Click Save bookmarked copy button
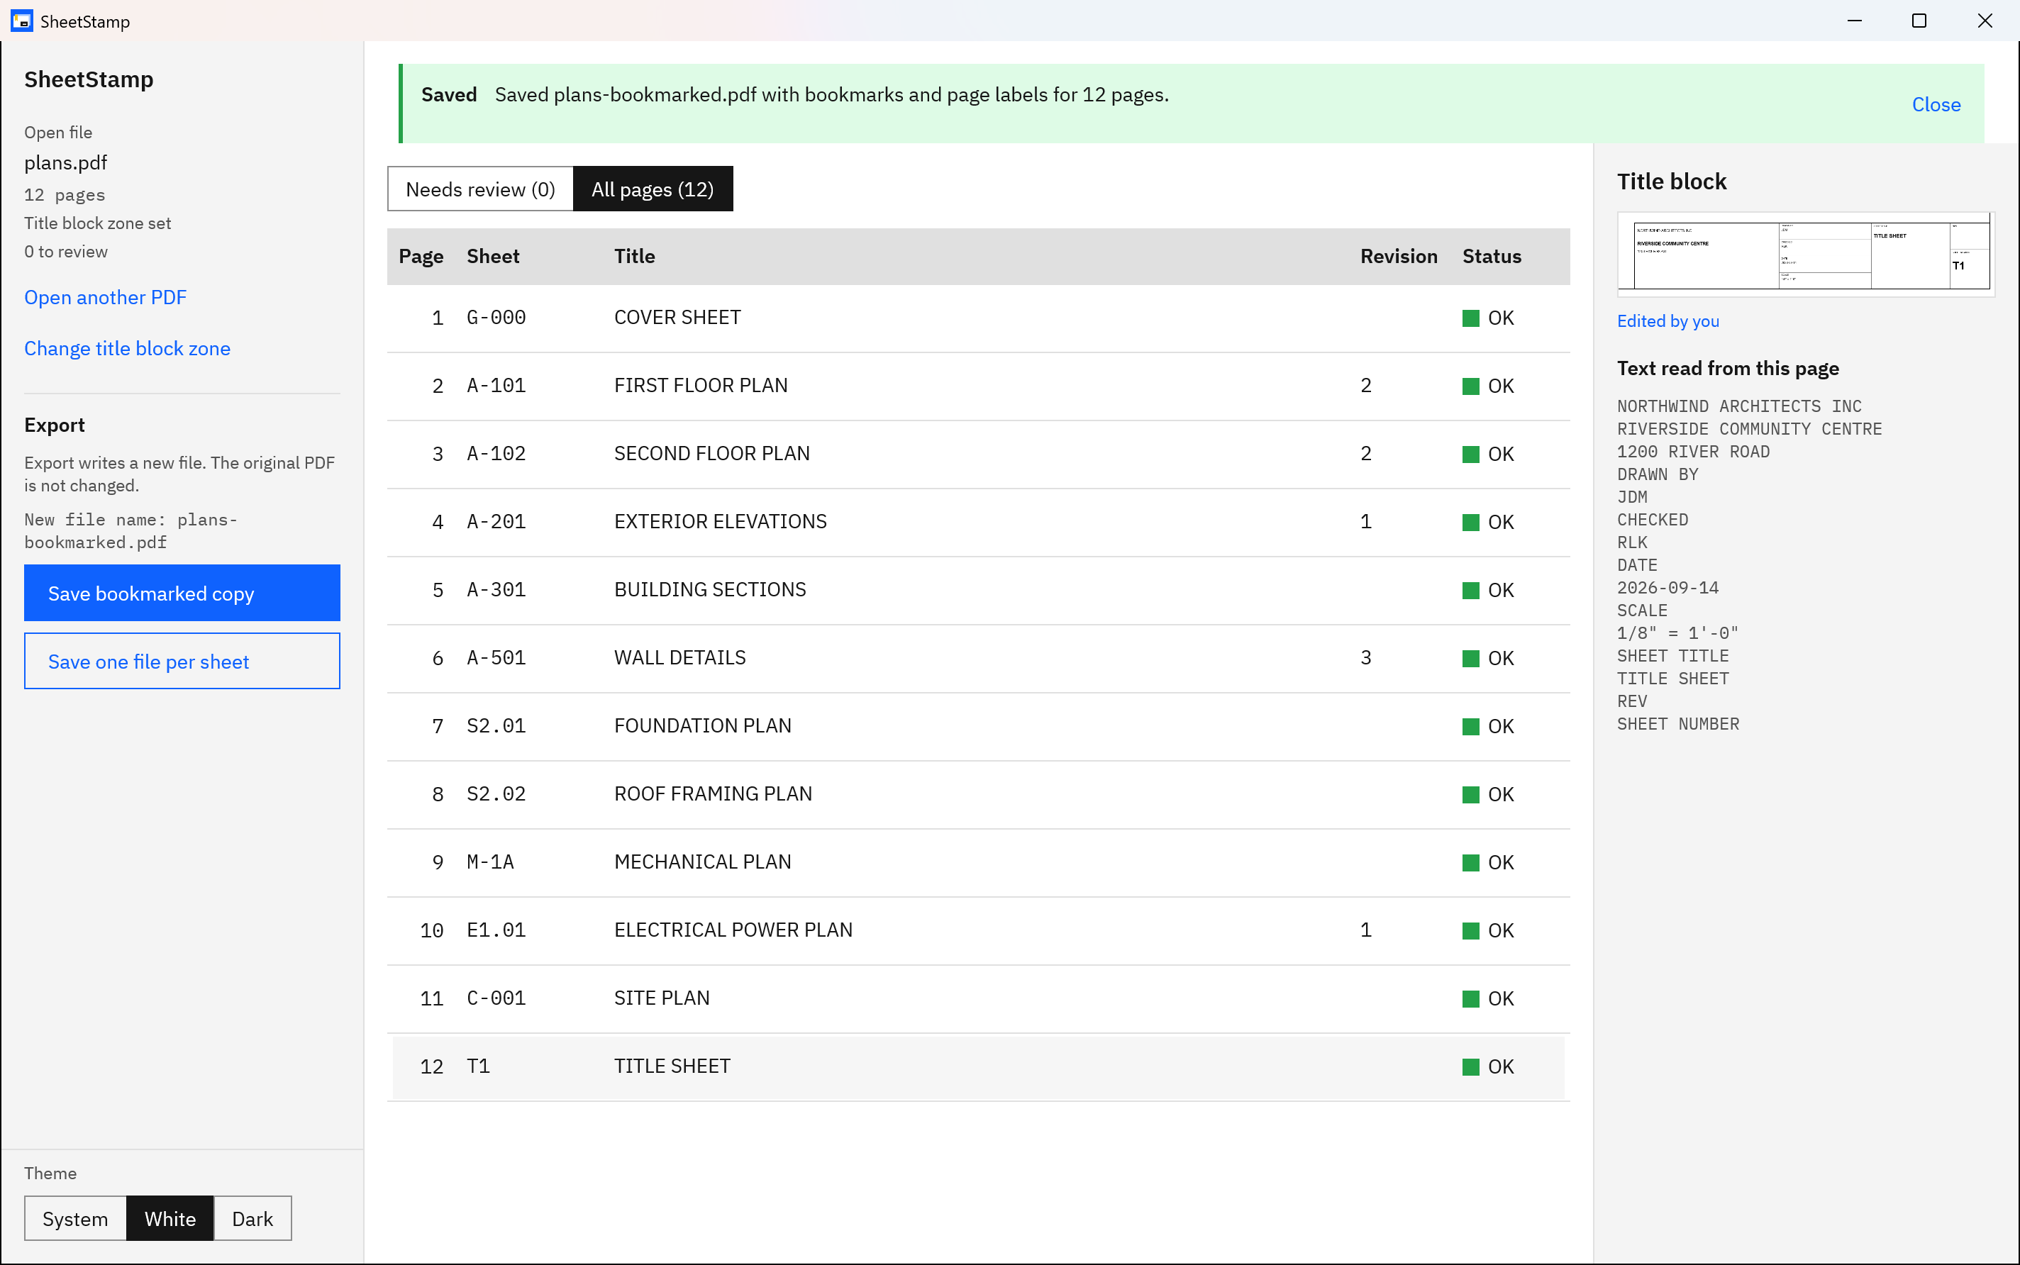This screenshot has width=2020, height=1265. point(182,594)
